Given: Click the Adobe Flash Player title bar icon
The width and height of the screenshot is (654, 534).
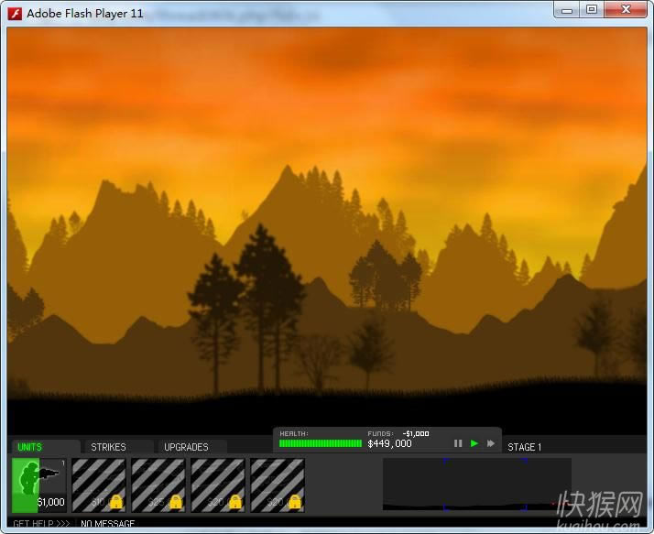Looking at the screenshot, I should [x=16, y=13].
